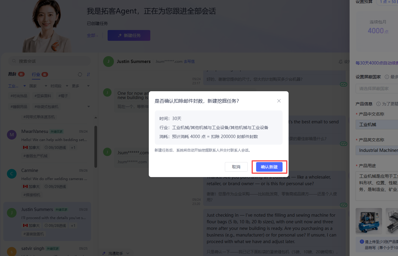Open the 工业... industry filter dropdown

point(17,86)
